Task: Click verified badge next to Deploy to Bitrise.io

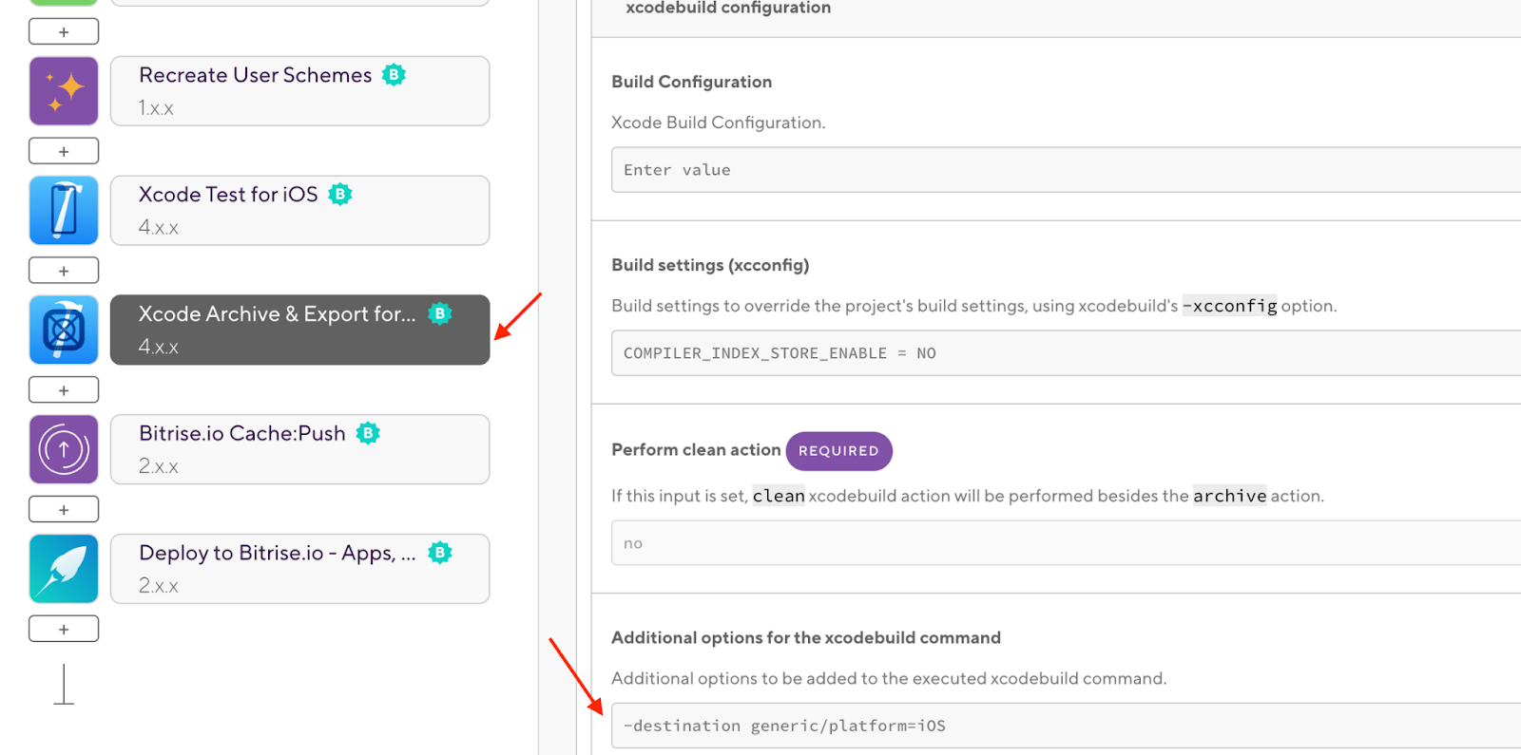Action: point(439,553)
